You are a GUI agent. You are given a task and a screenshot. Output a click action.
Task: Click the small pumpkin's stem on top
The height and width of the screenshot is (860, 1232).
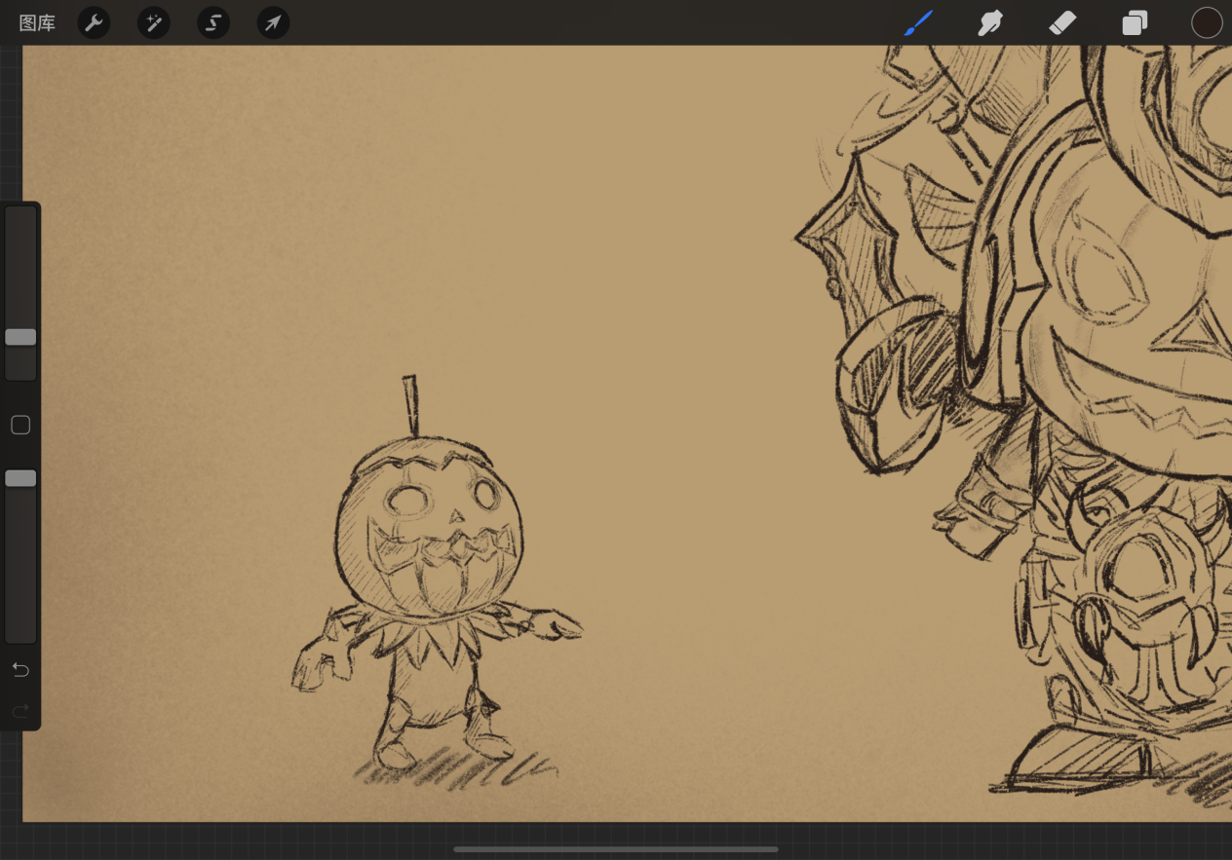coord(411,406)
